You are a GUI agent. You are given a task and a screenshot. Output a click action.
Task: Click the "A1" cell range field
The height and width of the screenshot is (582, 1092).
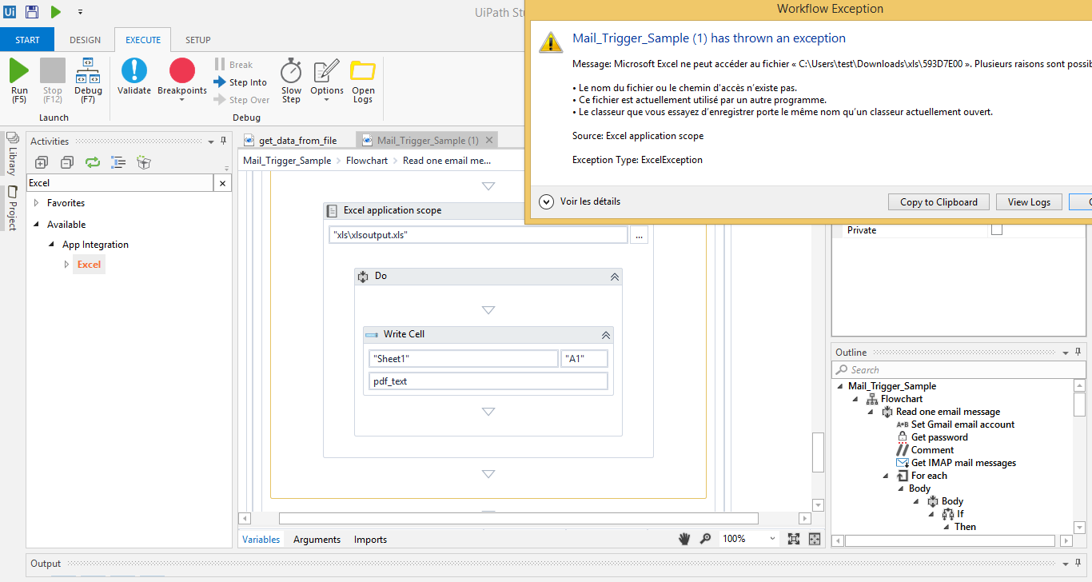(584, 359)
